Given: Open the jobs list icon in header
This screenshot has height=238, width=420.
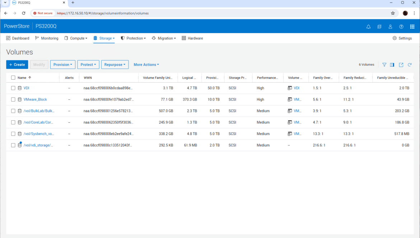Looking at the screenshot, I should point(379,27).
